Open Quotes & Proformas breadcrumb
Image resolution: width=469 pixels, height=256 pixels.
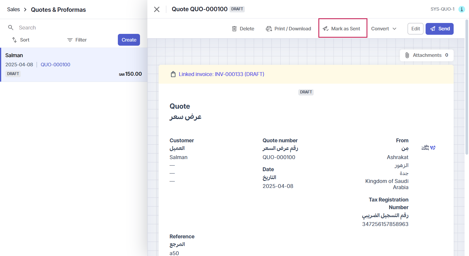pos(58,10)
